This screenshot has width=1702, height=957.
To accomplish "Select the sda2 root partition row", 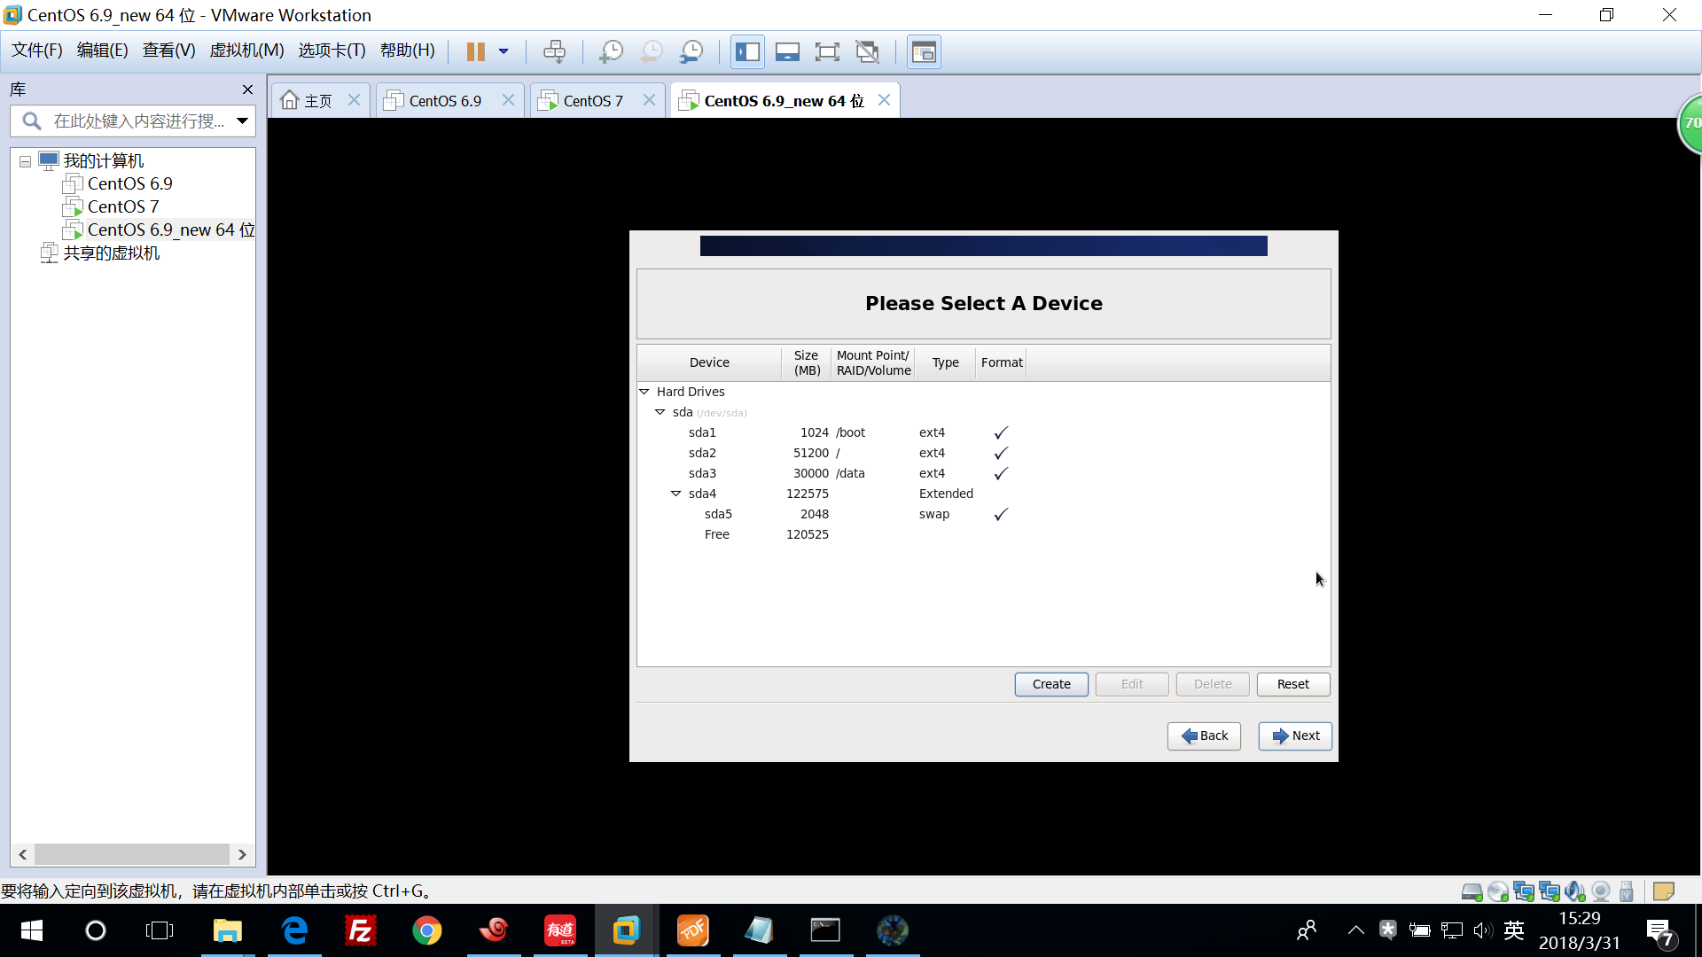I will click(x=983, y=453).
